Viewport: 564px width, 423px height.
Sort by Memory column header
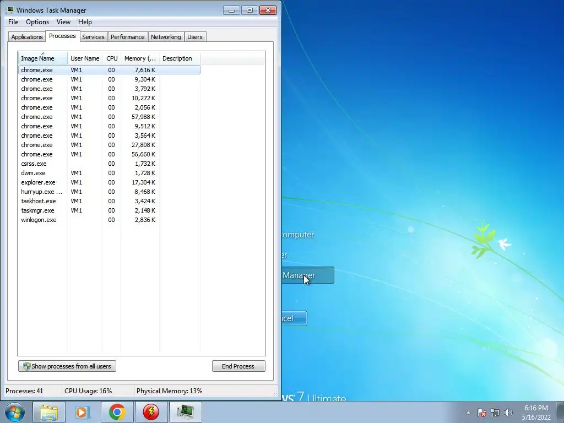(x=140, y=58)
